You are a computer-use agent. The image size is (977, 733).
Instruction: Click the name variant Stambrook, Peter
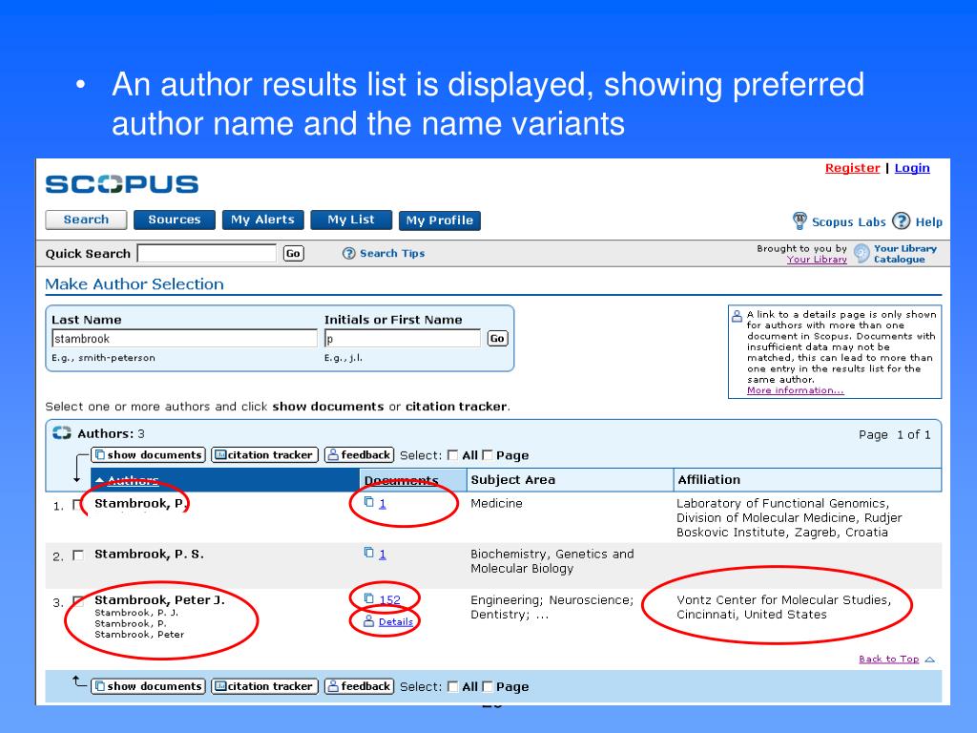tap(139, 635)
